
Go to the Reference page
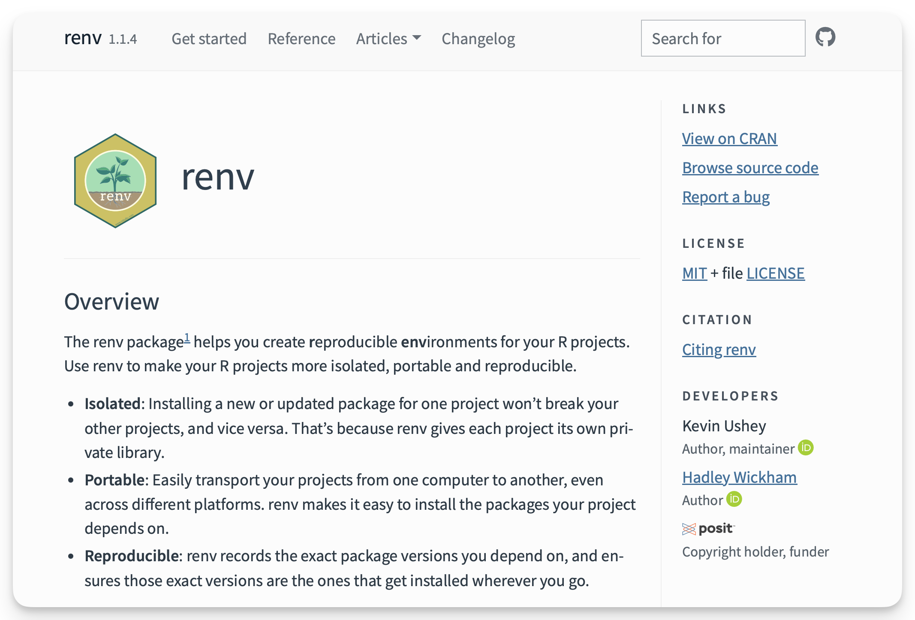coord(301,39)
